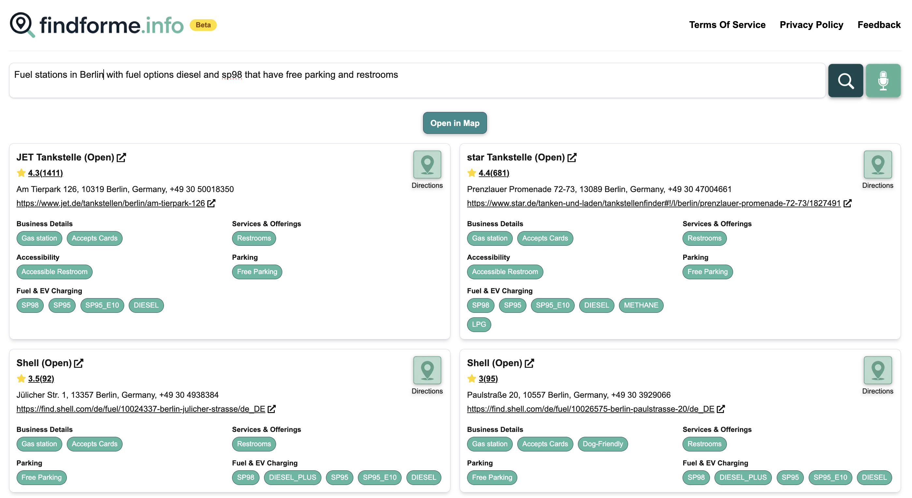Click external link icon beside JET Tankstelle title
This screenshot has width=912, height=498.
click(x=122, y=157)
